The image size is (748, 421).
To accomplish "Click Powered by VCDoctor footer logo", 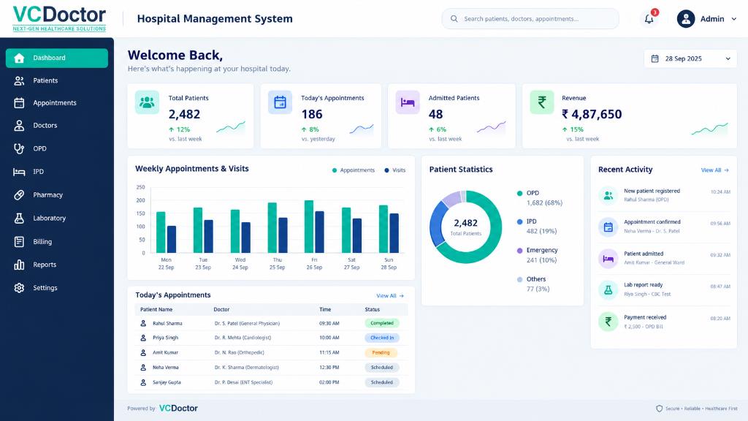I will point(178,409).
